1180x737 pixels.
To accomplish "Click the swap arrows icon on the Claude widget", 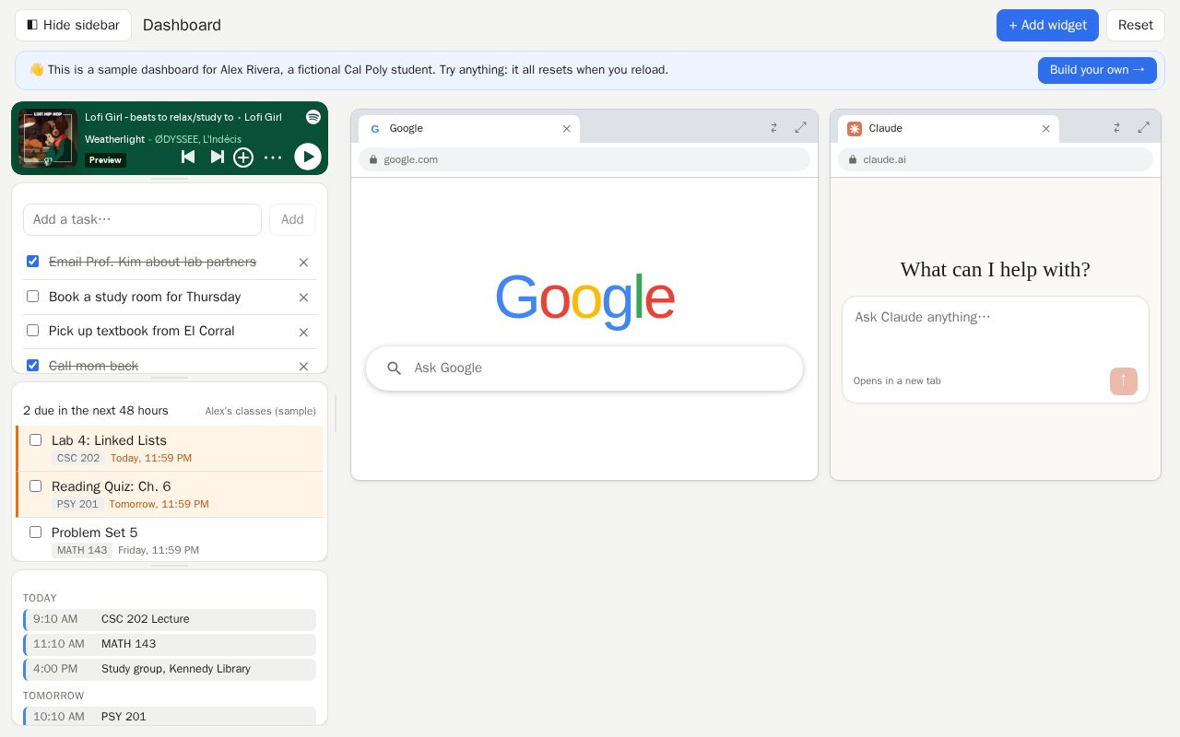I will [x=1116, y=128].
